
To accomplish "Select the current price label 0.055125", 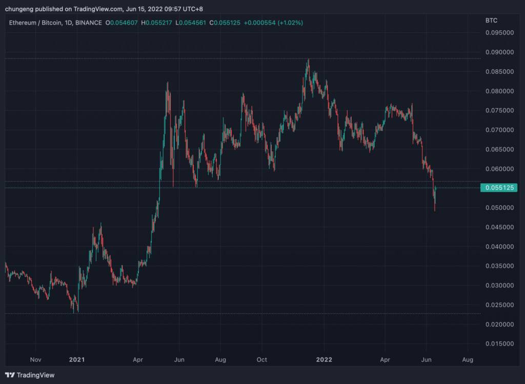I will pyautogui.click(x=498, y=187).
